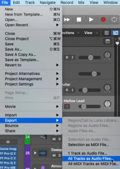Choose Save As…
This screenshot has height=169, width=120.
coord(31,49)
